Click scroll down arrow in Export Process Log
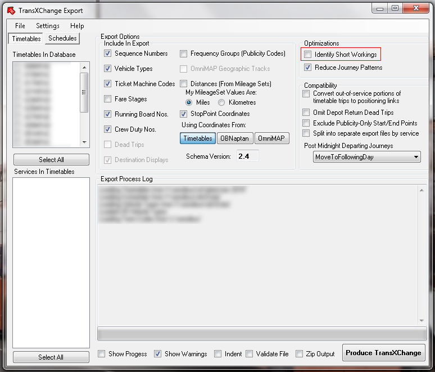The width and height of the screenshot is (435, 372). pos(422,321)
